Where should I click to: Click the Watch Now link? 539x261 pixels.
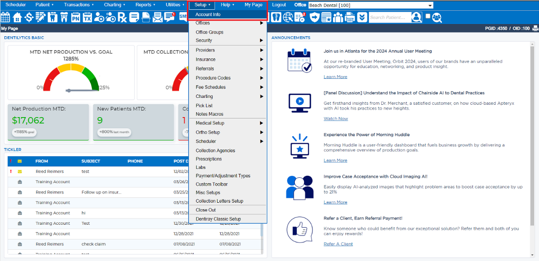(335, 119)
